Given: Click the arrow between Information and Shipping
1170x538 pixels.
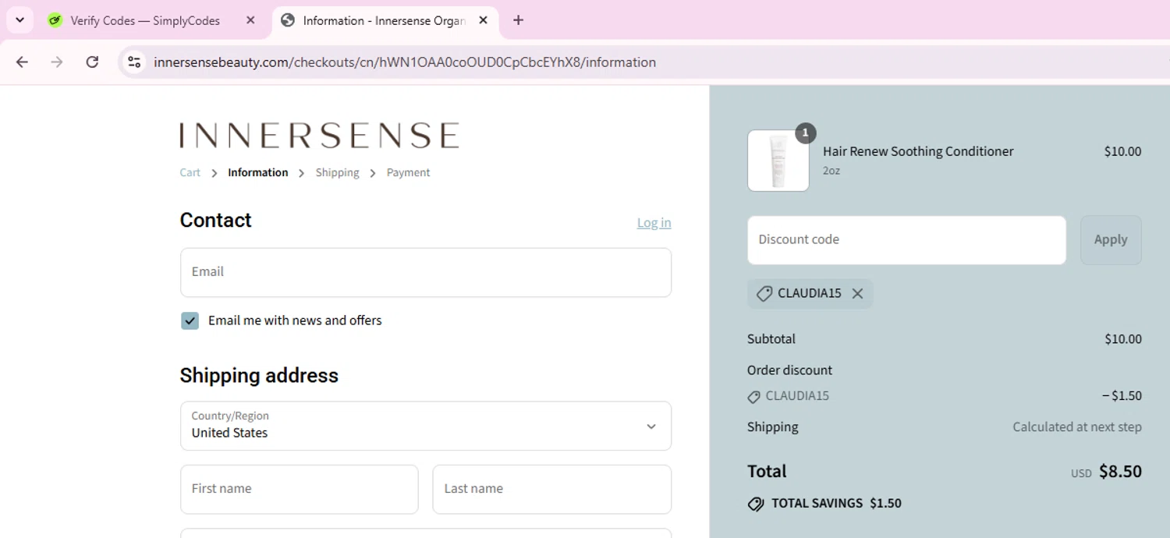Looking at the screenshot, I should 302,173.
